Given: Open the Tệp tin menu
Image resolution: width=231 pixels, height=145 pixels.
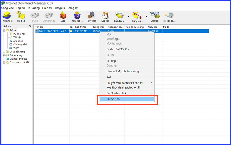Looking at the screenshot, I should coord(21,8).
